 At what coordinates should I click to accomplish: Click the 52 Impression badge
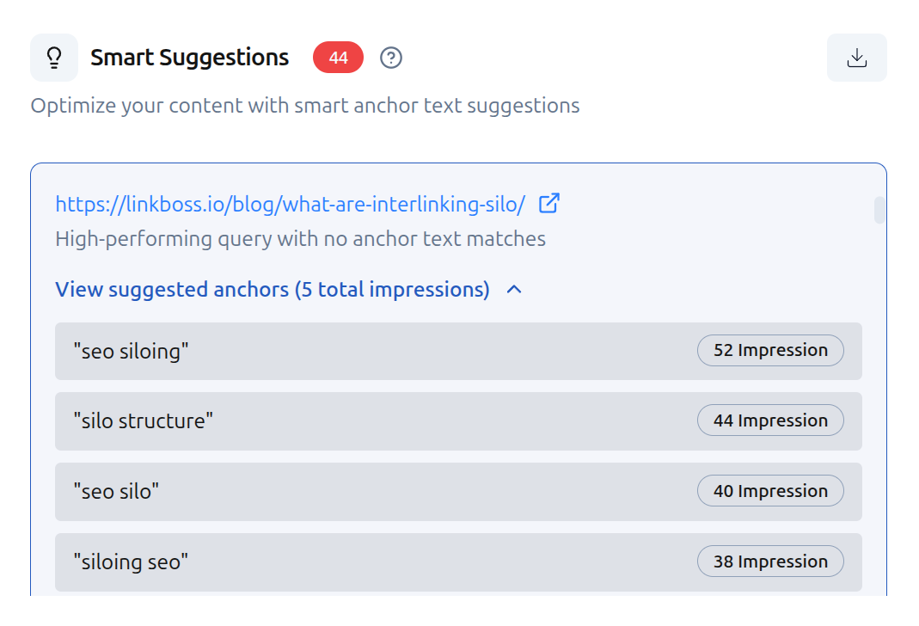coord(770,350)
